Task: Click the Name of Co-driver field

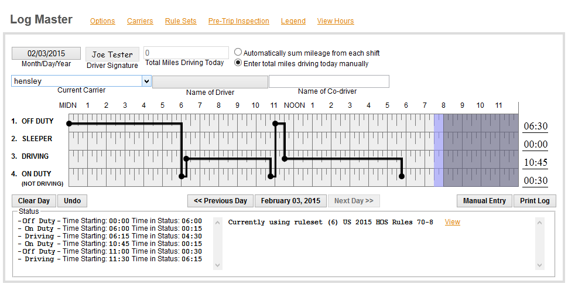Action: coord(329,81)
